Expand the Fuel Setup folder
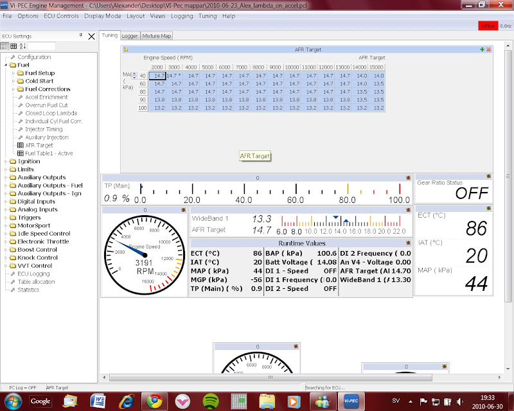Image resolution: width=514 pixels, height=411 pixels. [13, 73]
